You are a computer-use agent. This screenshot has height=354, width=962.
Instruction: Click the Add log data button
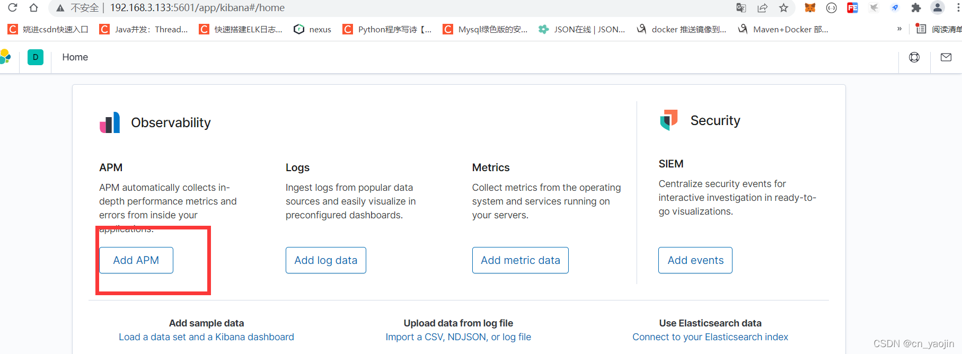[326, 260]
